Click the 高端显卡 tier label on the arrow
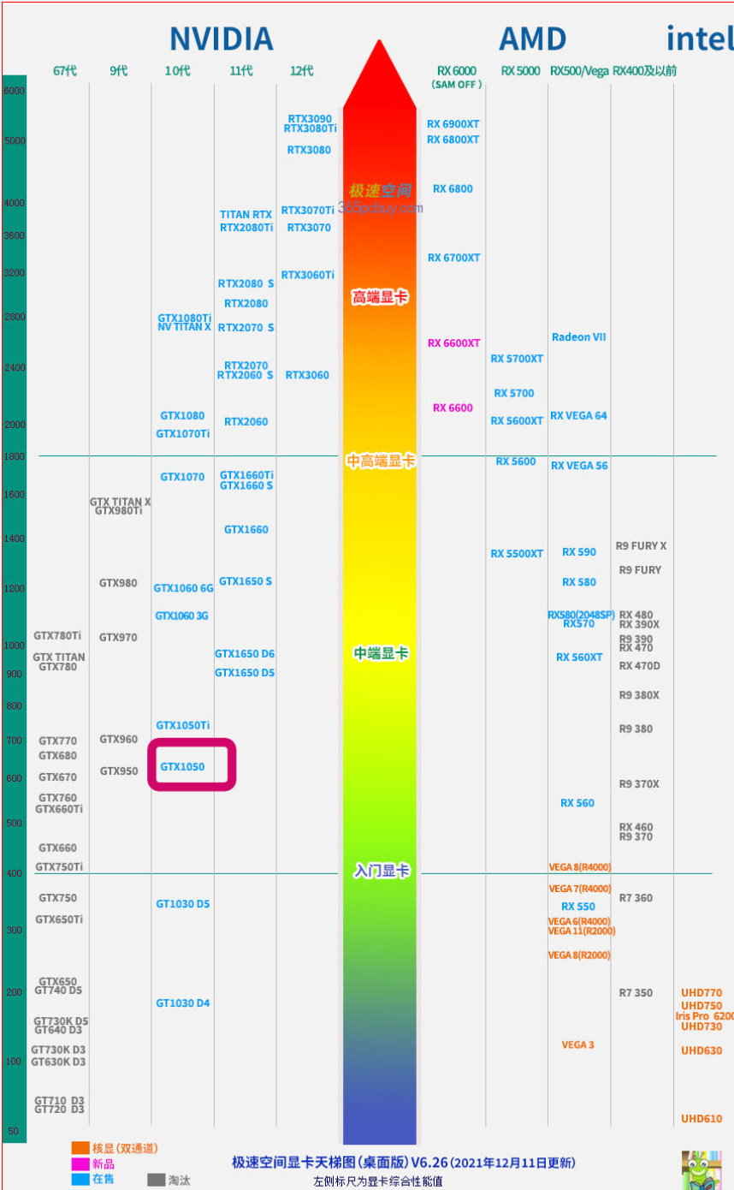This screenshot has height=1190, width=734. (380, 298)
